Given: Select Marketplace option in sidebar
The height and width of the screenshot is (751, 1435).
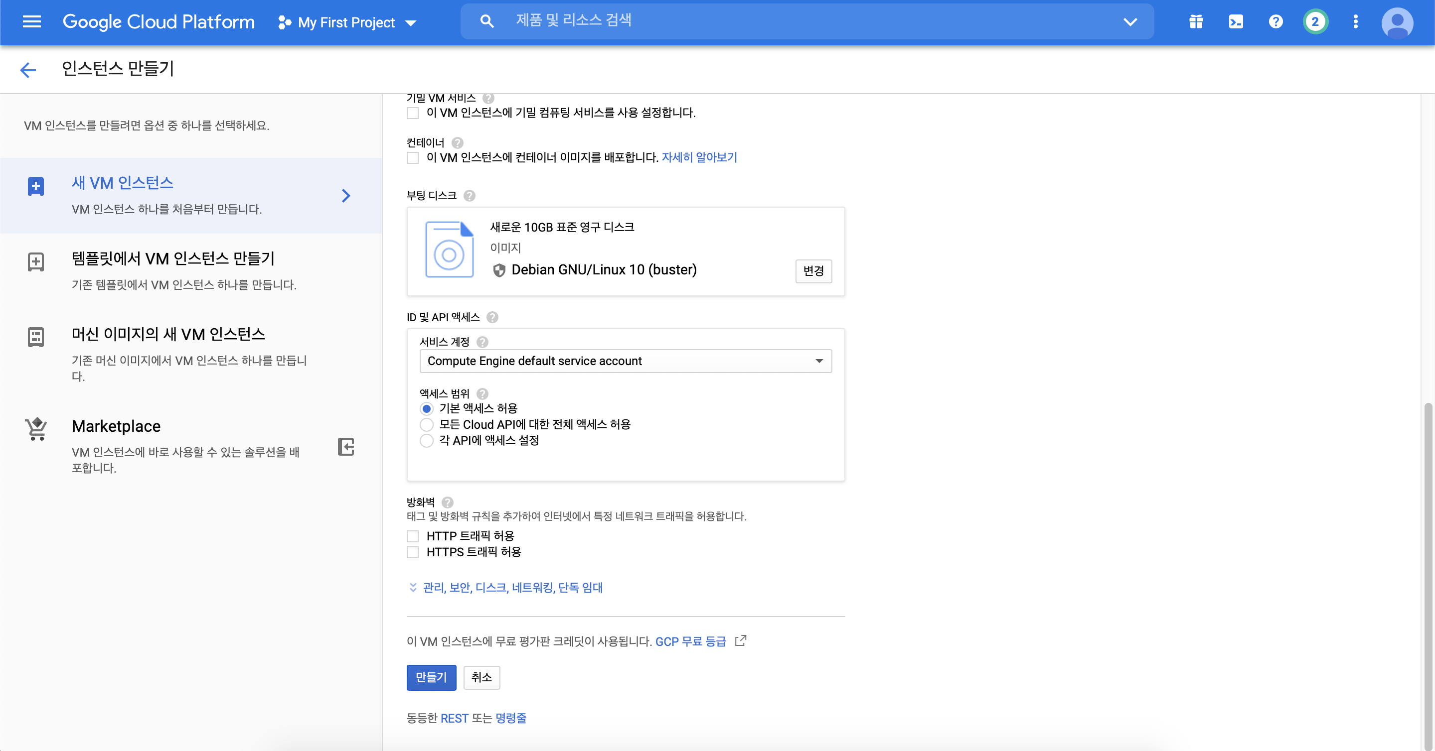Looking at the screenshot, I should pyautogui.click(x=116, y=426).
